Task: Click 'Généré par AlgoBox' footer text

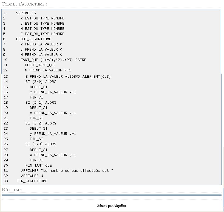Action: pos(112,206)
